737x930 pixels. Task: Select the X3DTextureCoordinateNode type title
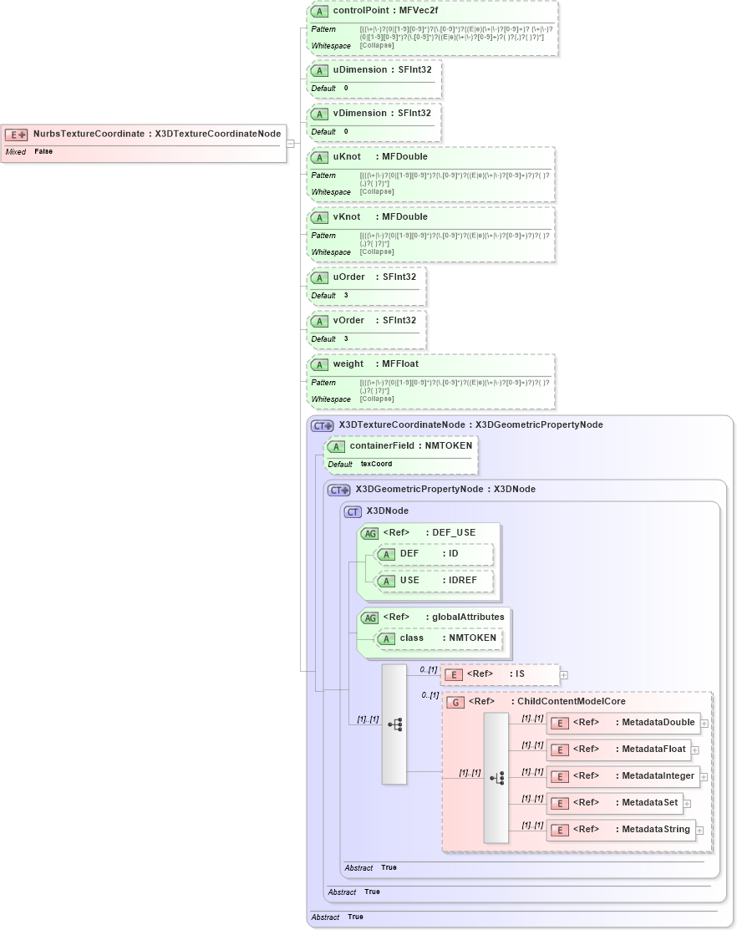470,425
